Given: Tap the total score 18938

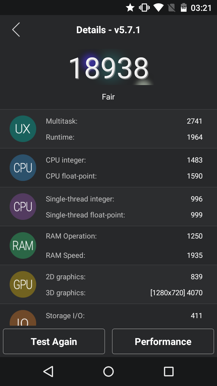Looking at the screenshot, I should pos(109,68).
